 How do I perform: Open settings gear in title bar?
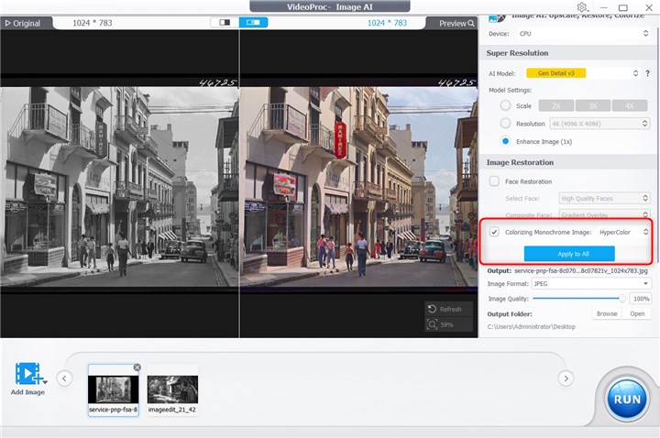(x=582, y=7)
